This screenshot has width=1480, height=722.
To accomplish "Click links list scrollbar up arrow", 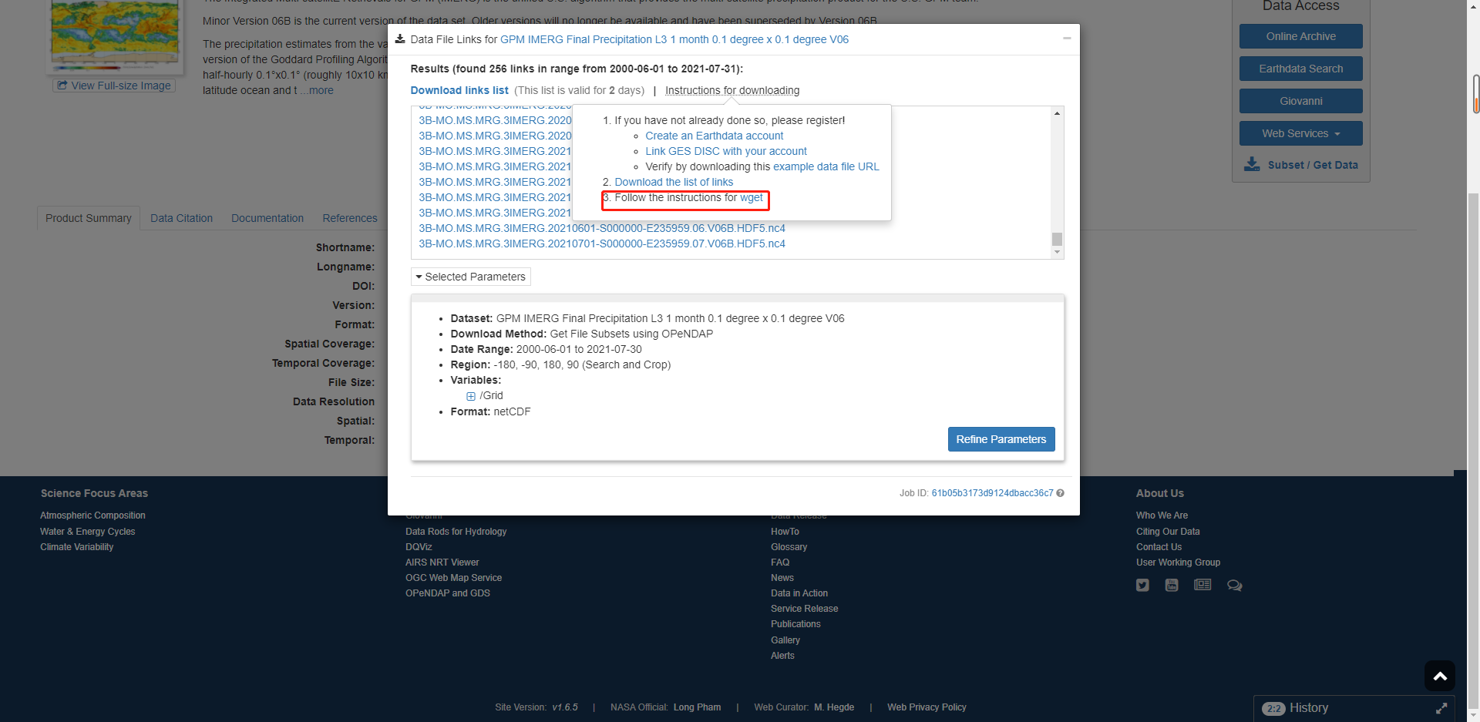I will (1057, 113).
